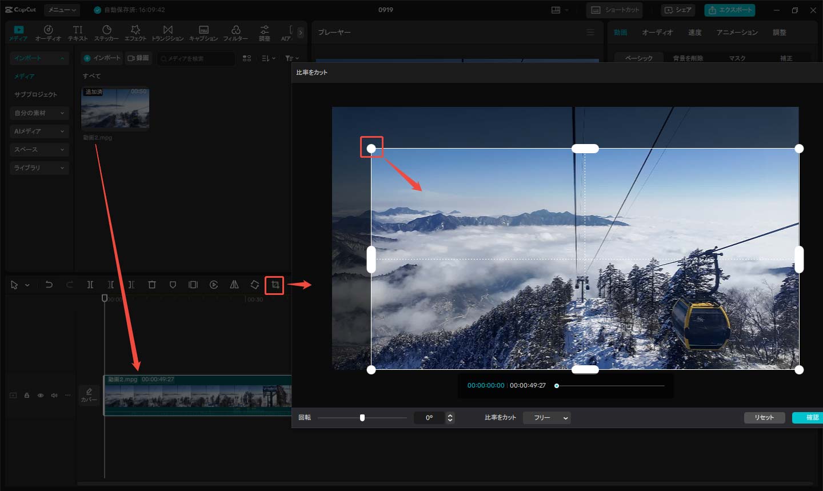The image size is (823, 491).
Task: Click the split clip icon
Action: [90, 285]
